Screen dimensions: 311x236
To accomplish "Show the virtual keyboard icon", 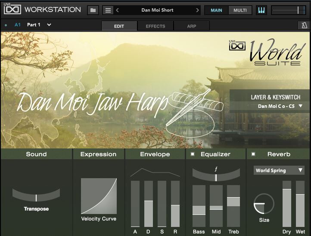I will pos(261,10).
